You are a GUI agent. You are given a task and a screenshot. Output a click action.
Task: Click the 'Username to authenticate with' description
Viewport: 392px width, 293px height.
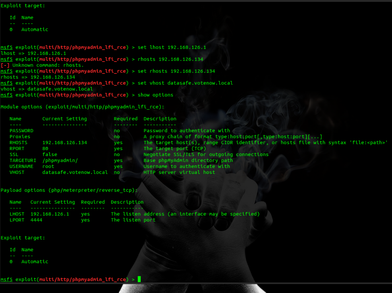pyautogui.click(x=187, y=166)
